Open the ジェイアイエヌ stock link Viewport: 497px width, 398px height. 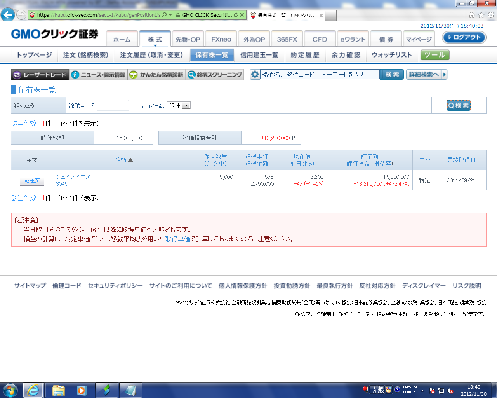point(73,177)
